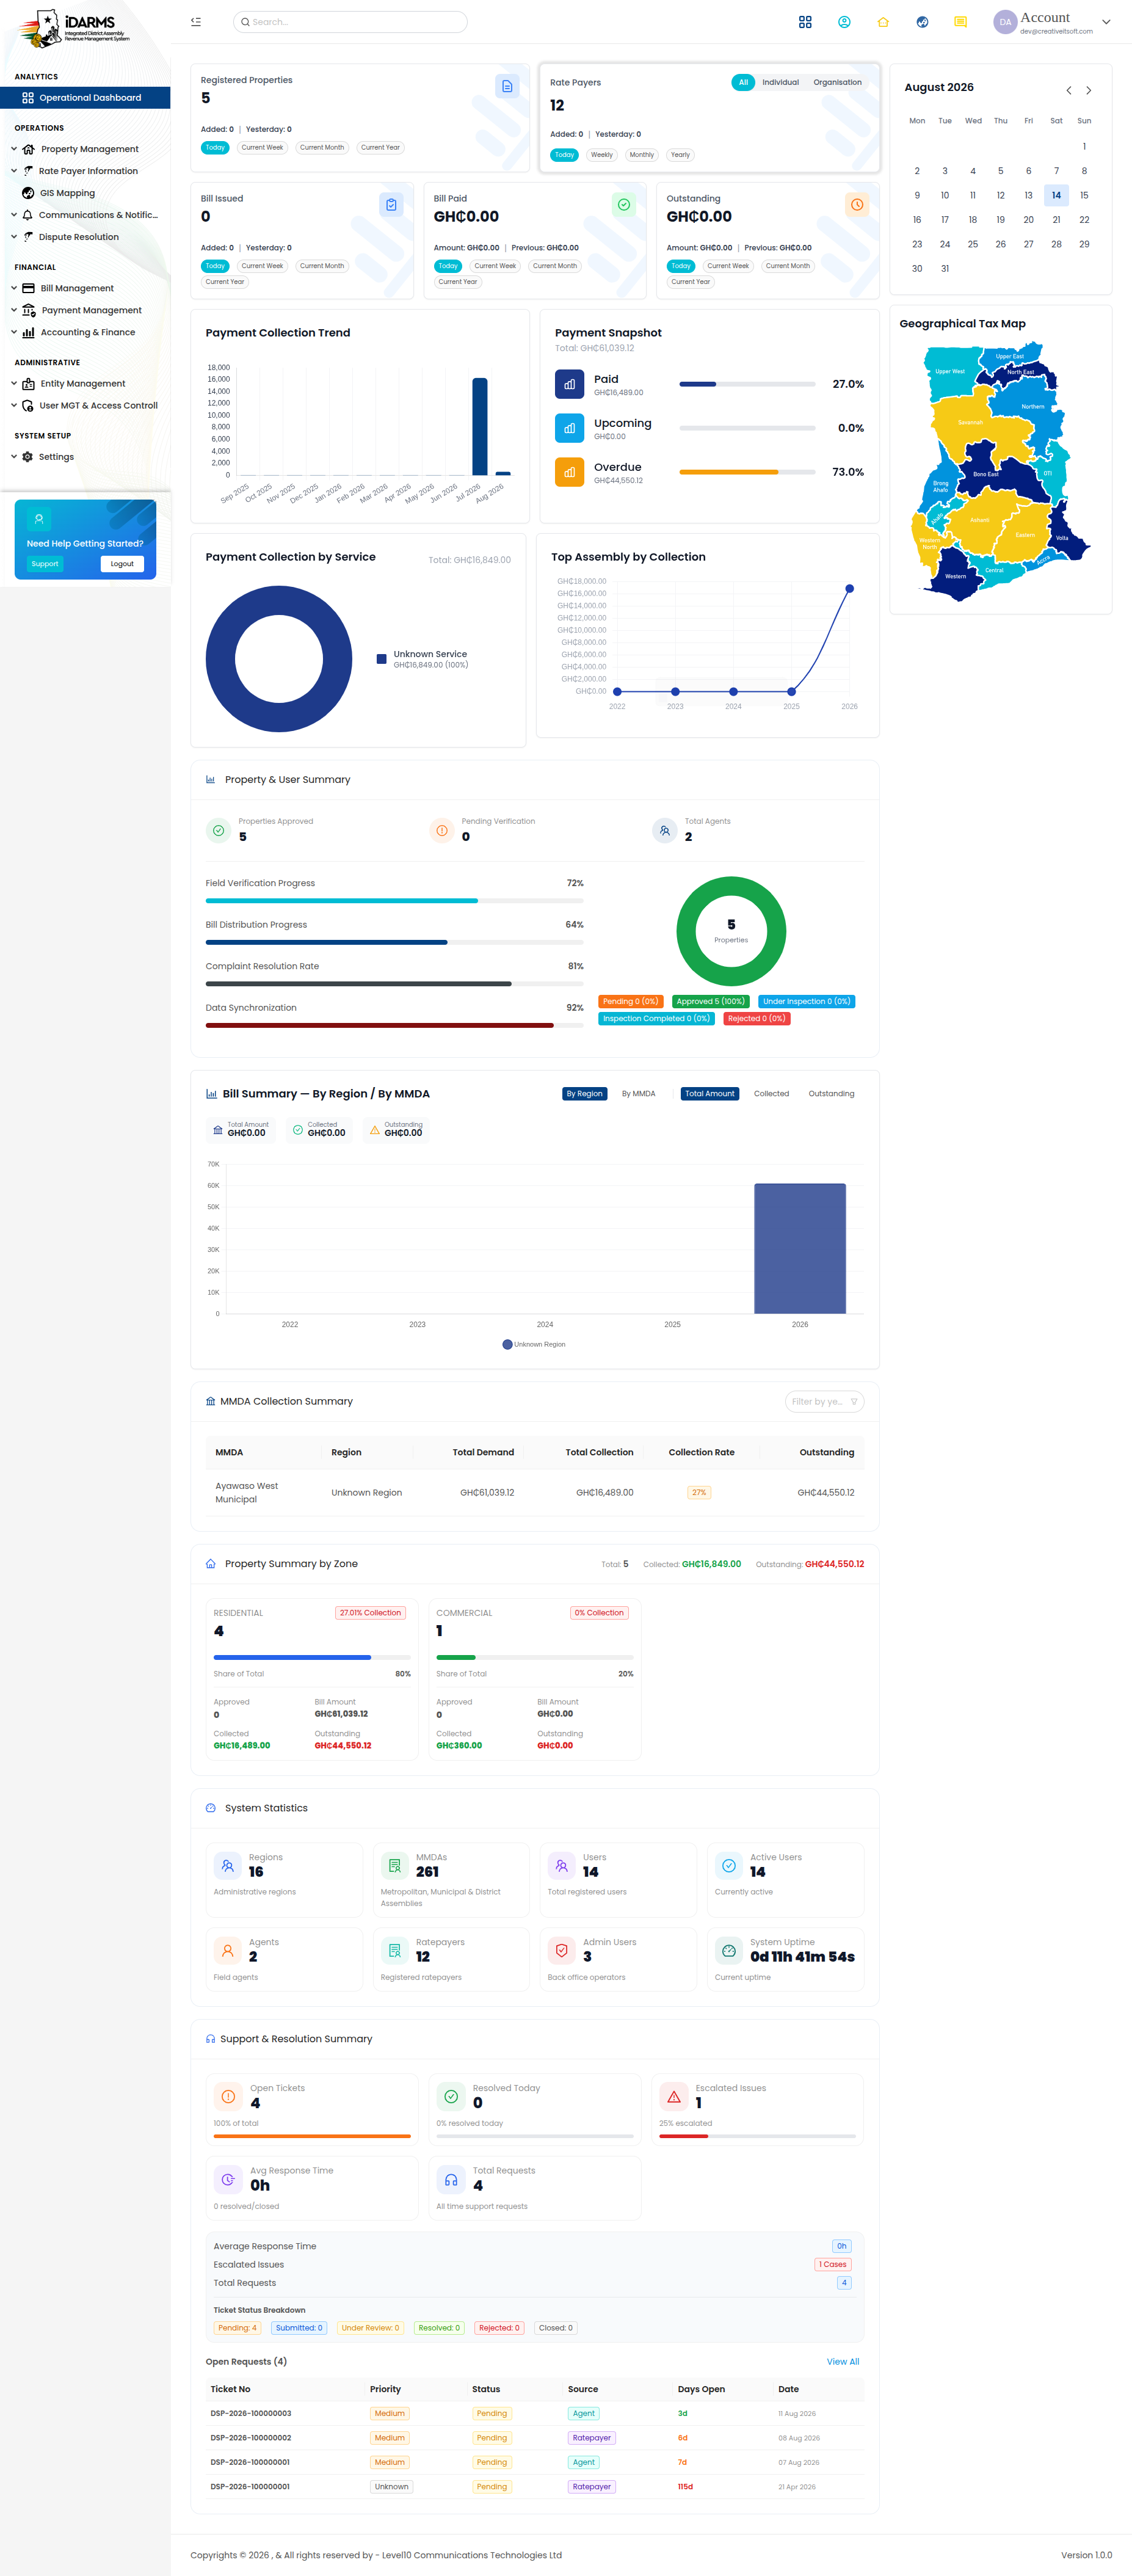Screen dimensions: 1132x2576
Task: Show Outstanding tab in Bill Summary
Action: tap(831, 1094)
